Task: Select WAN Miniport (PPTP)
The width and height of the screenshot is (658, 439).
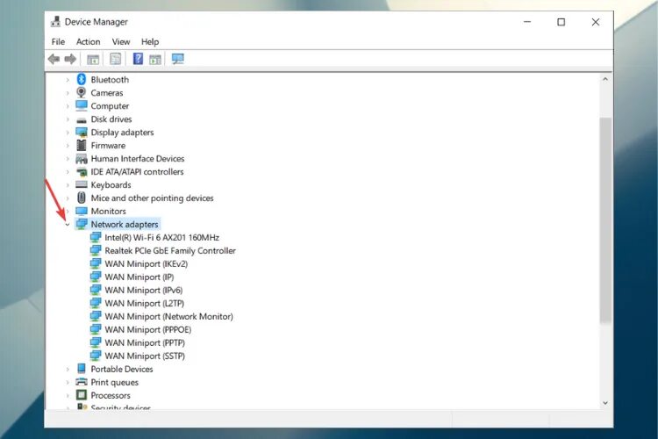Action: click(145, 342)
